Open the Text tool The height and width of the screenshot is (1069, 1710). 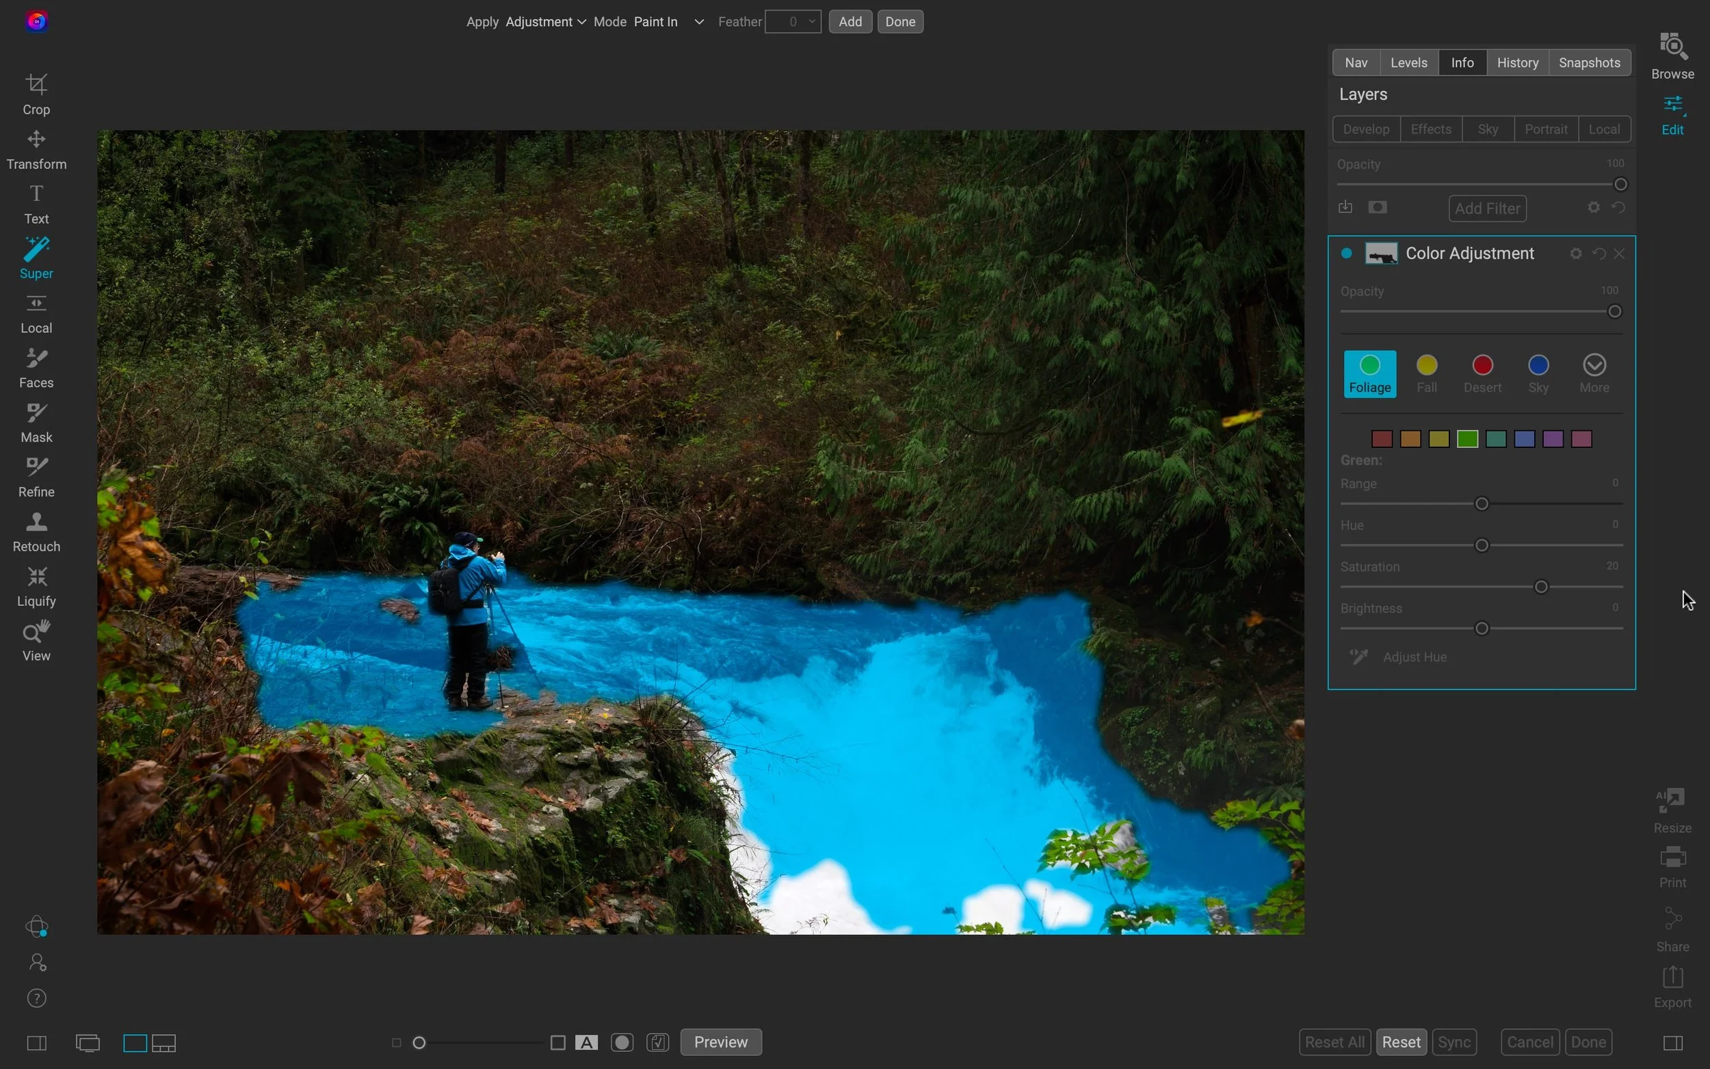tap(36, 204)
